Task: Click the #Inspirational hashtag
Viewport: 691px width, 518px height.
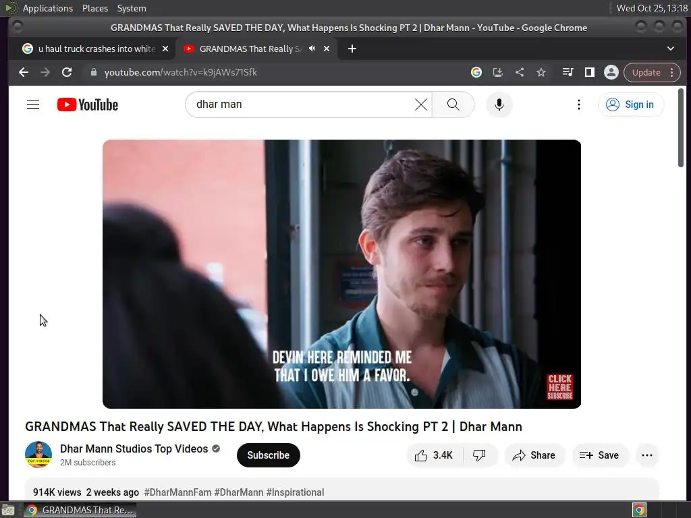Action: click(295, 492)
